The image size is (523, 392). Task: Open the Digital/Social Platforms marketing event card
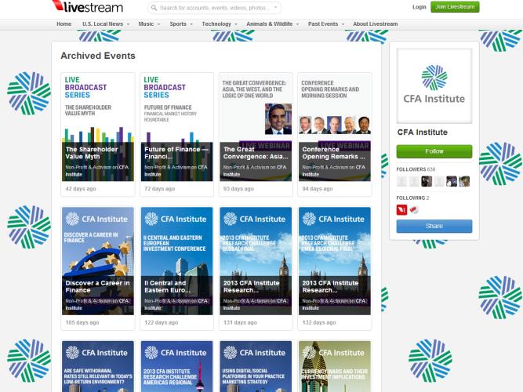point(256,366)
